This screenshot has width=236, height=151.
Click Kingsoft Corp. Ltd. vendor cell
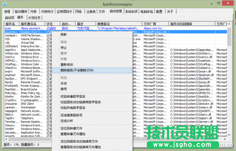pyautogui.click(x=155, y=32)
